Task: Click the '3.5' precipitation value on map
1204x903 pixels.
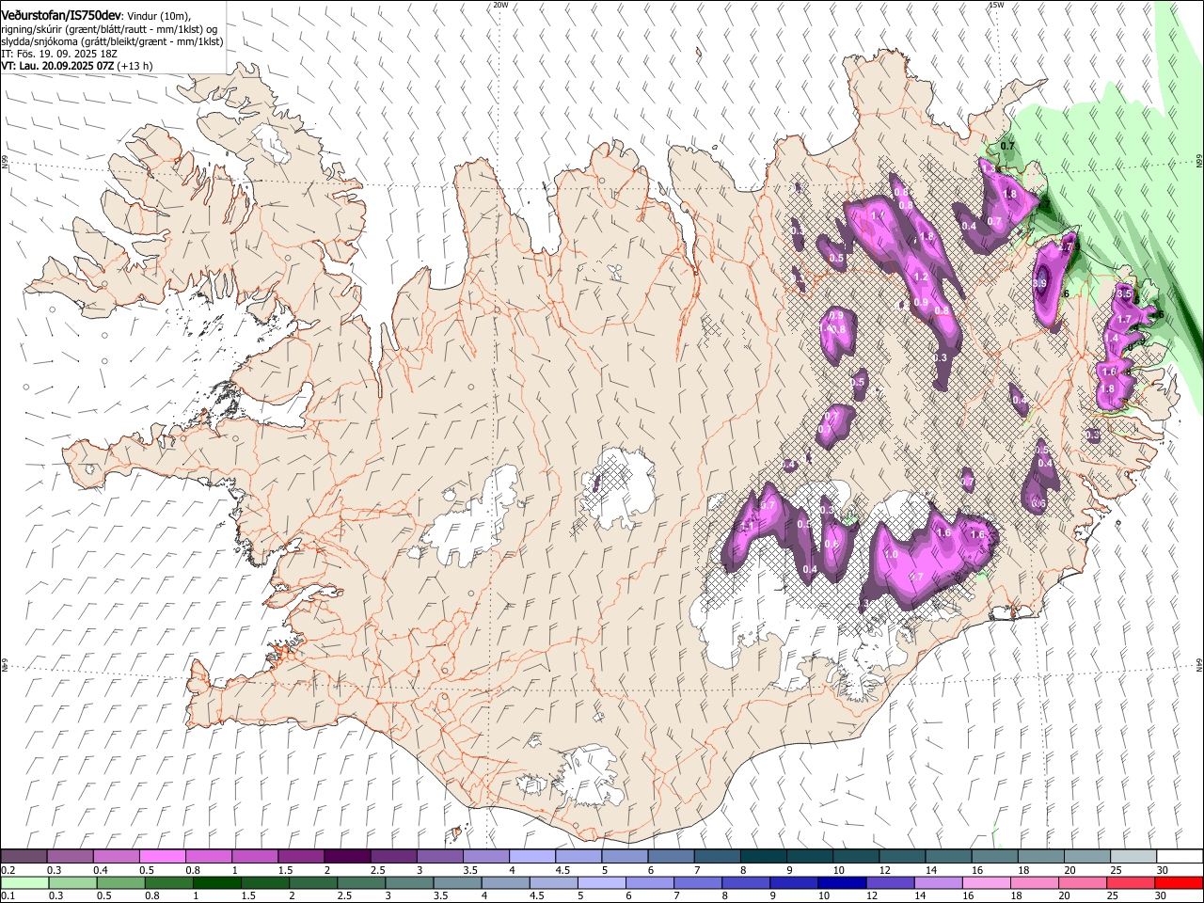Action: pyautogui.click(x=1123, y=294)
